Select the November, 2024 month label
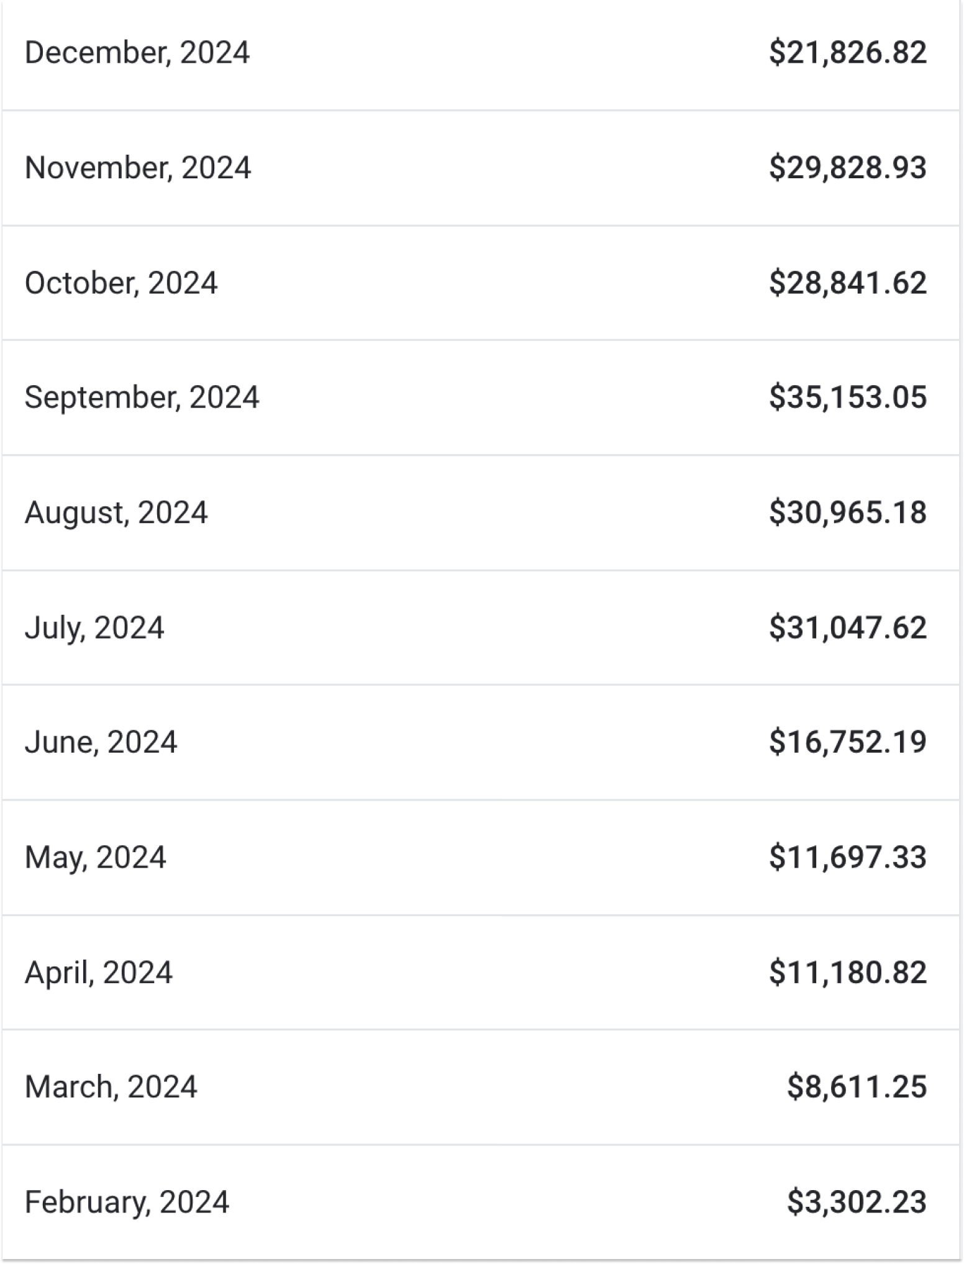Screen dimensions: 964x1264 (138, 168)
